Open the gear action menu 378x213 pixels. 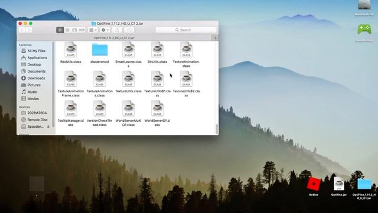click(105, 30)
